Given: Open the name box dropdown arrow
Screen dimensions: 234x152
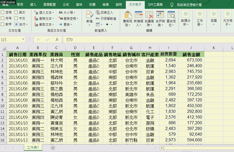Looking at the screenshot, I should (x=23, y=40).
